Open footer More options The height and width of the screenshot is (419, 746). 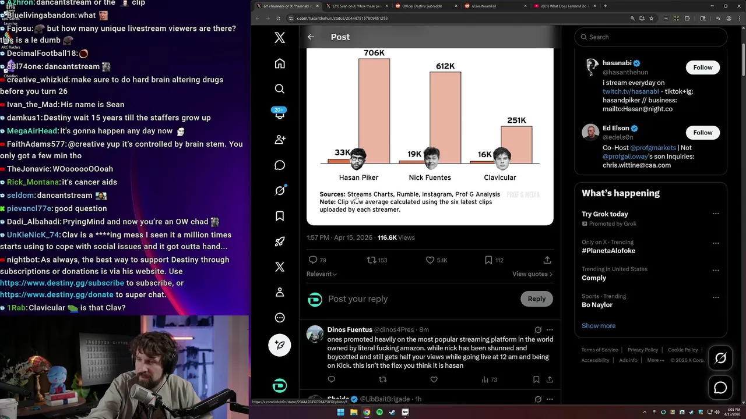pyautogui.click(x=655, y=360)
